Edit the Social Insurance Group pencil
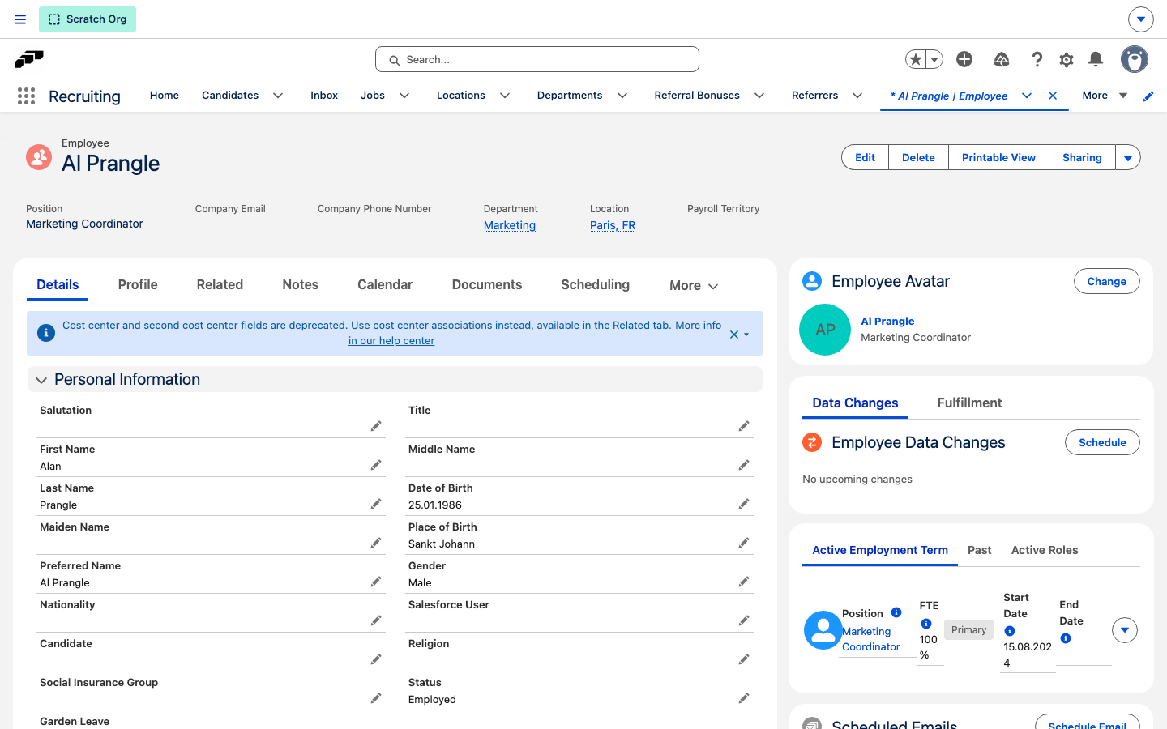The width and height of the screenshot is (1167, 729). click(376, 698)
